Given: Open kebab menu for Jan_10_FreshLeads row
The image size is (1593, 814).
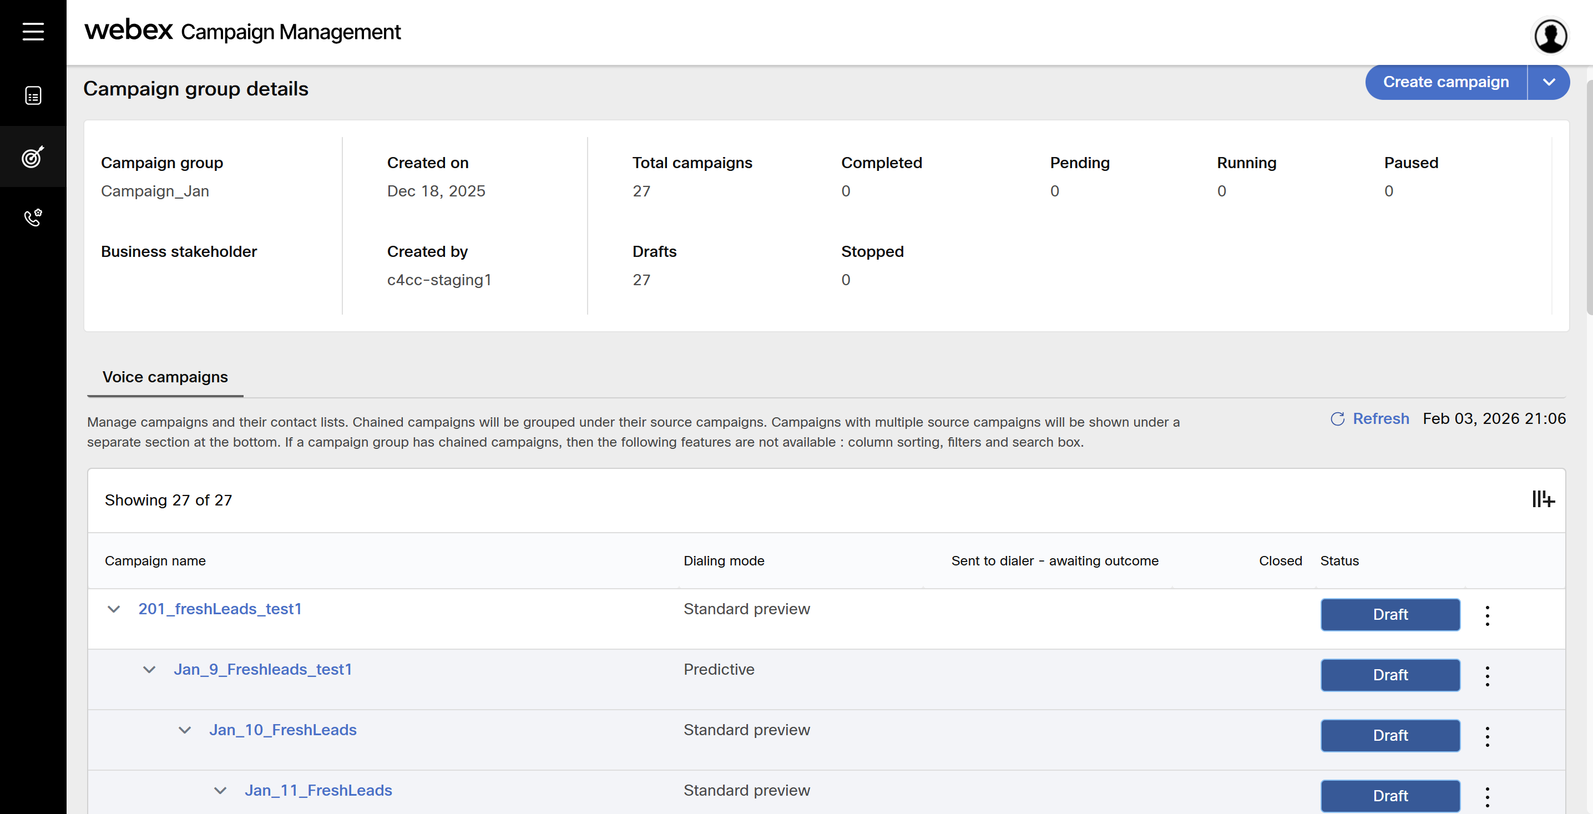Looking at the screenshot, I should (1487, 736).
